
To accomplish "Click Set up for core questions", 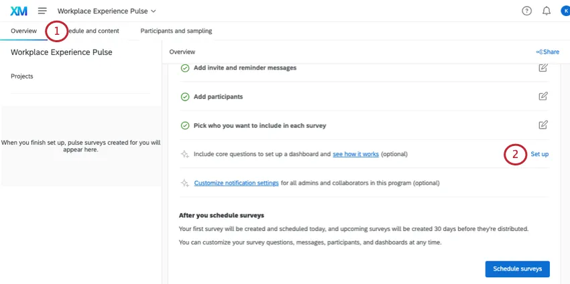I will tap(539, 154).
